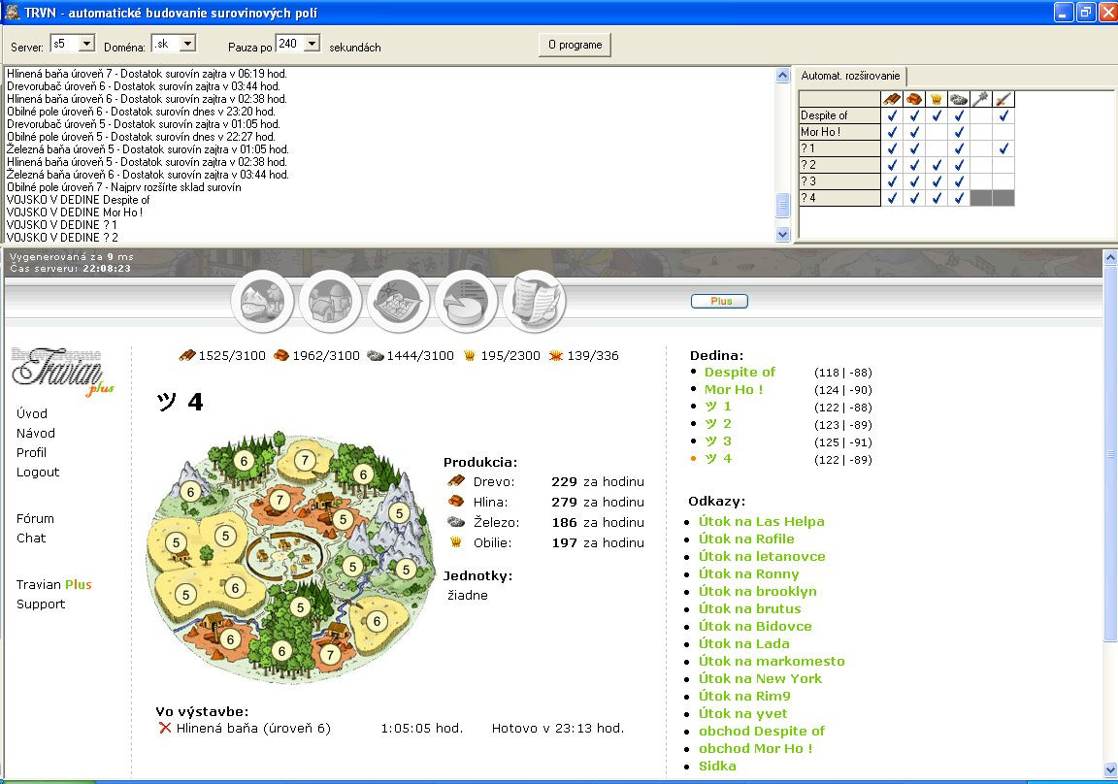Toggle mace checkbox for Despite of row
The width and height of the screenshot is (1118, 784).
[980, 114]
